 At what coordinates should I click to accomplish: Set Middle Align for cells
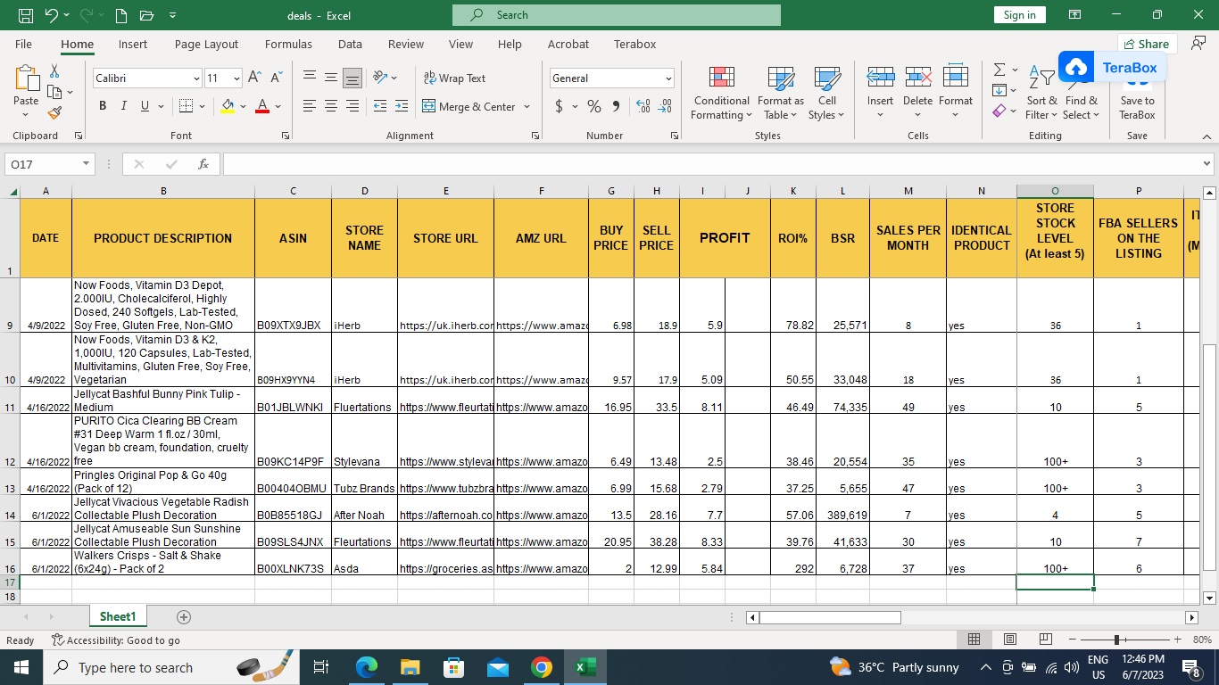(x=331, y=78)
